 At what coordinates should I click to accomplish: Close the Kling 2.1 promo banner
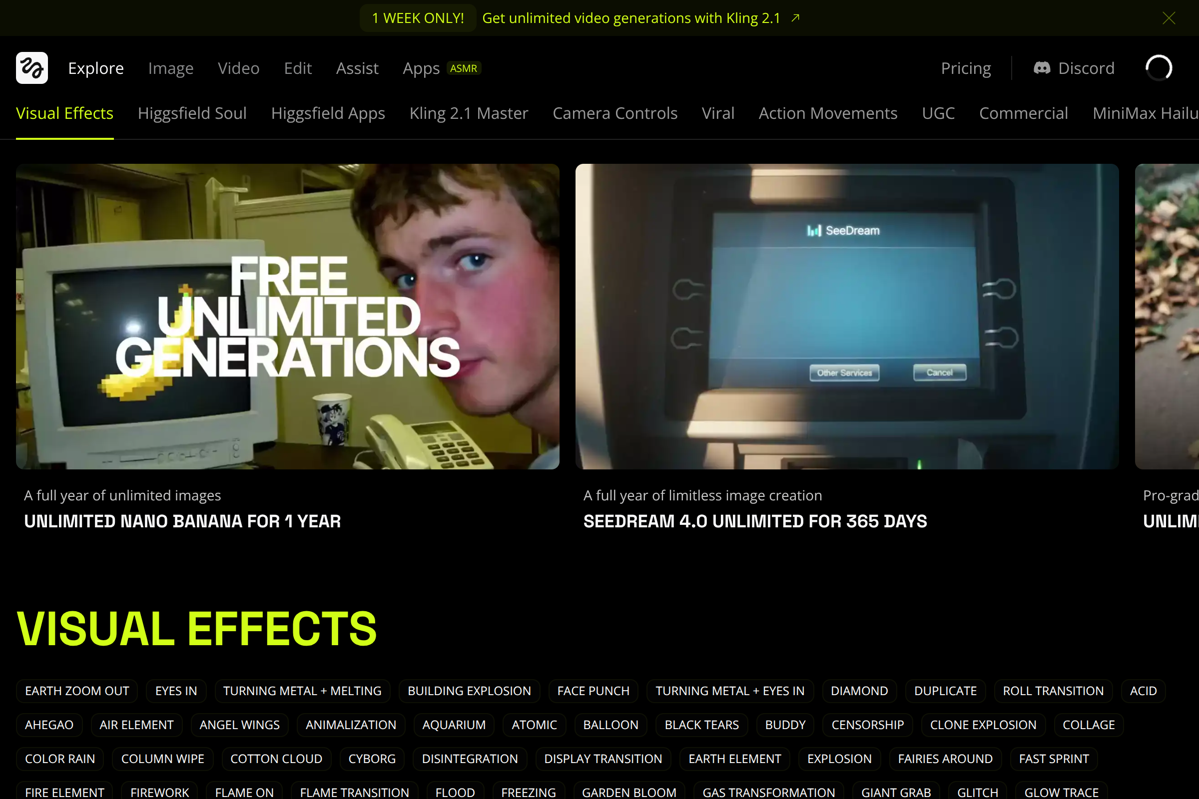(1169, 18)
